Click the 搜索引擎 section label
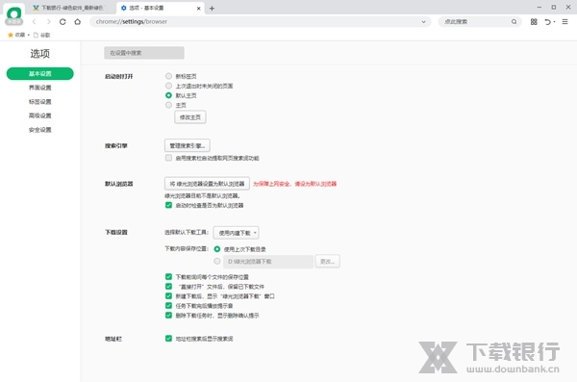 116,145
